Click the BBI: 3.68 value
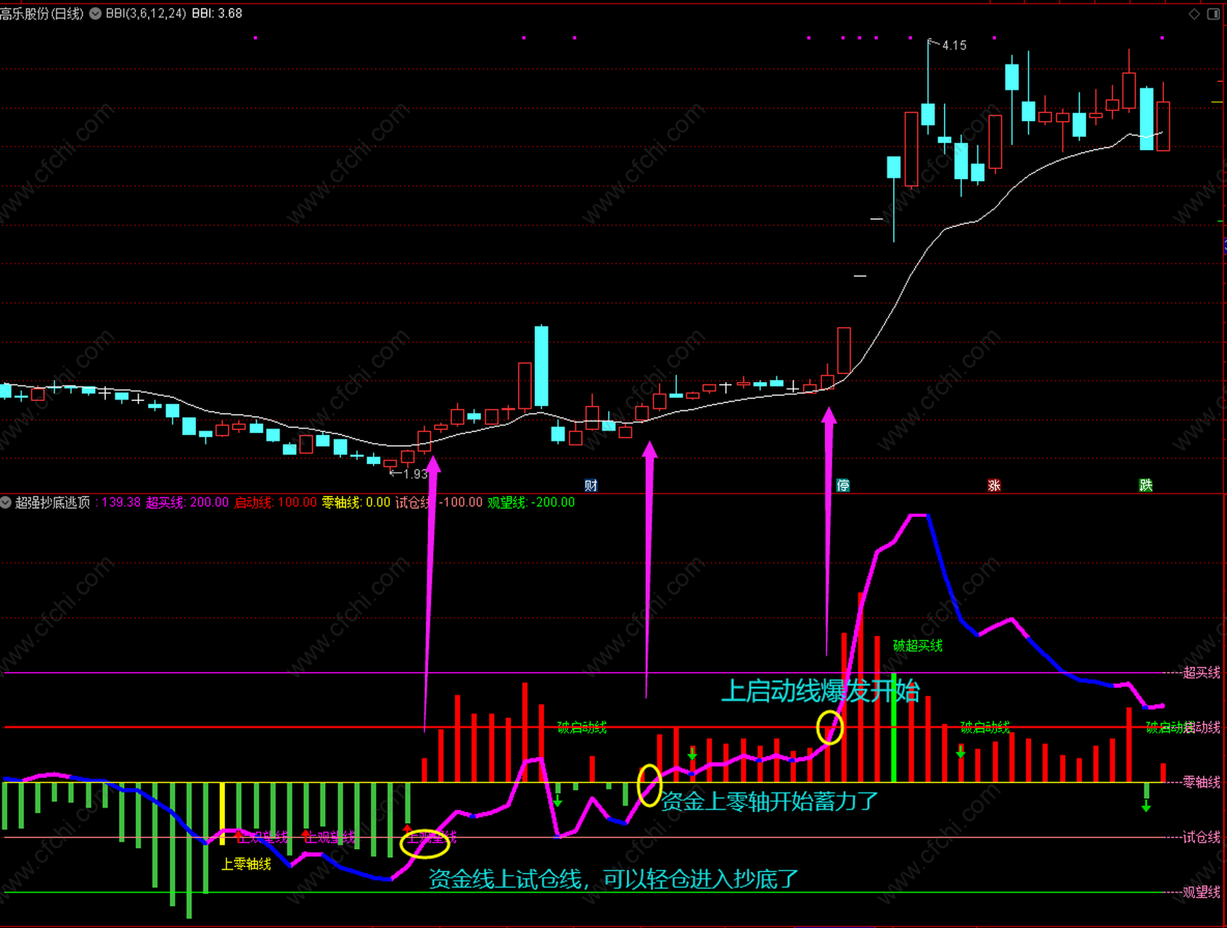The width and height of the screenshot is (1227, 928). click(217, 14)
